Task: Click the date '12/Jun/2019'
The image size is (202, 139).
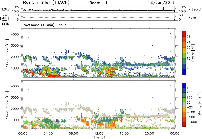Action: click(x=161, y=3)
